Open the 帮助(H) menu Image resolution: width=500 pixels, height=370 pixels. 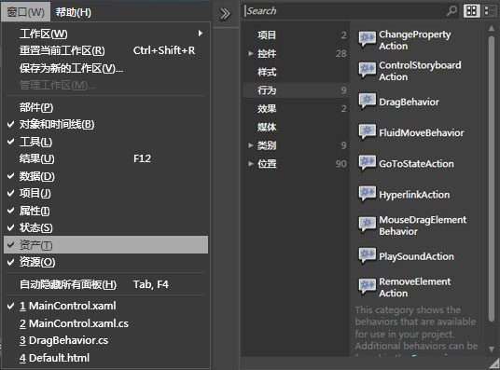[74, 12]
